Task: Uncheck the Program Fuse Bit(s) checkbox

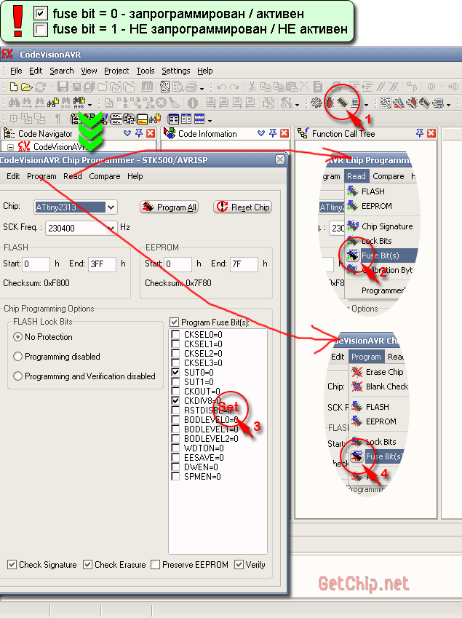Action: coord(174,322)
